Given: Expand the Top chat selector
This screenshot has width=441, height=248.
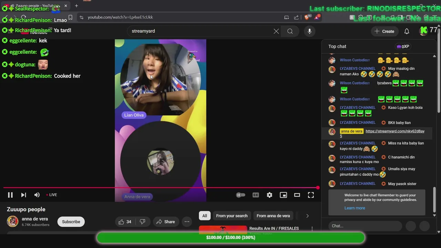Looking at the screenshot, I should tap(337, 46).
